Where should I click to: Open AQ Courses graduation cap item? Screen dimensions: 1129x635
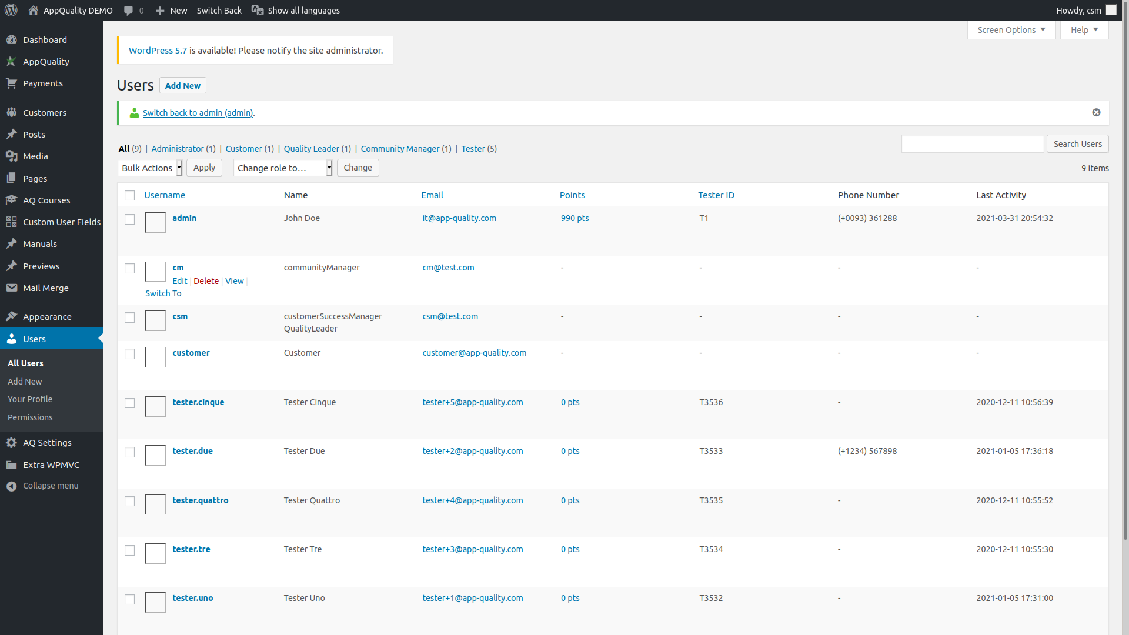point(12,200)
